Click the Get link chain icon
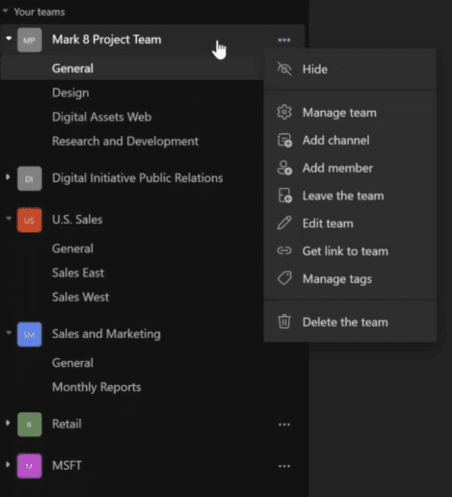Viewport: 452px width, 497px height. 284,251
